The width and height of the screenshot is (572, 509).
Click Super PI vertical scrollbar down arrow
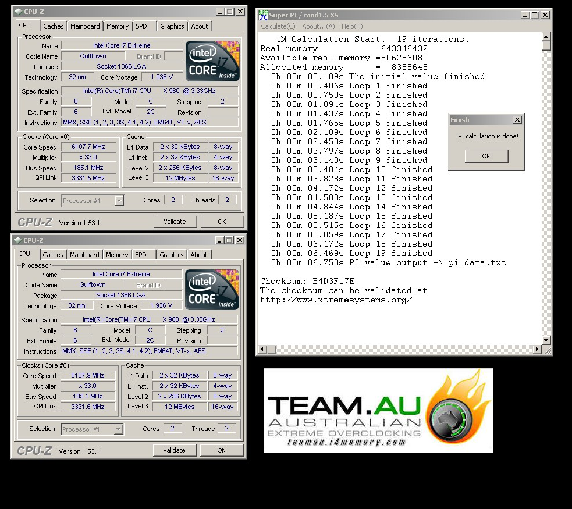(x=546, y=340)
